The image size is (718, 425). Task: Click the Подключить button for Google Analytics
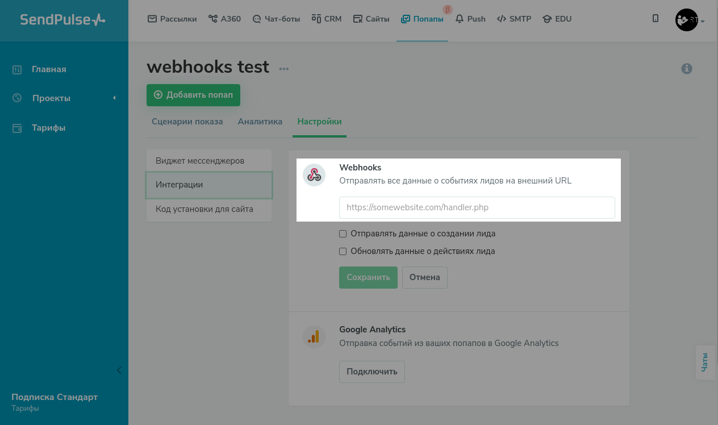click(371, 372)
